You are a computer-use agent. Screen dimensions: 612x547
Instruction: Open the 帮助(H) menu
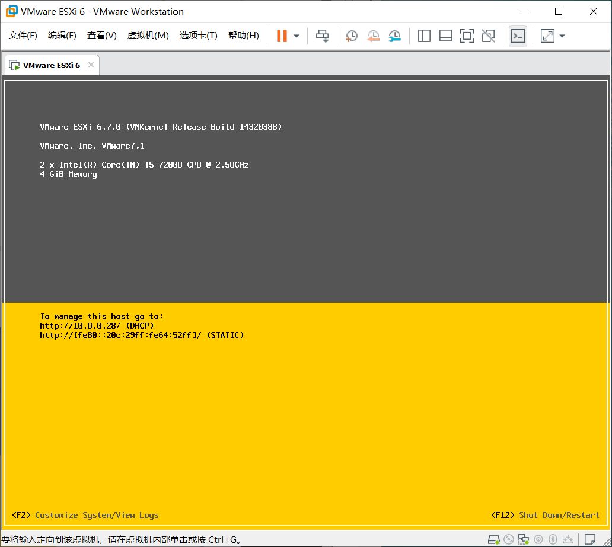[x=244, y=36]
